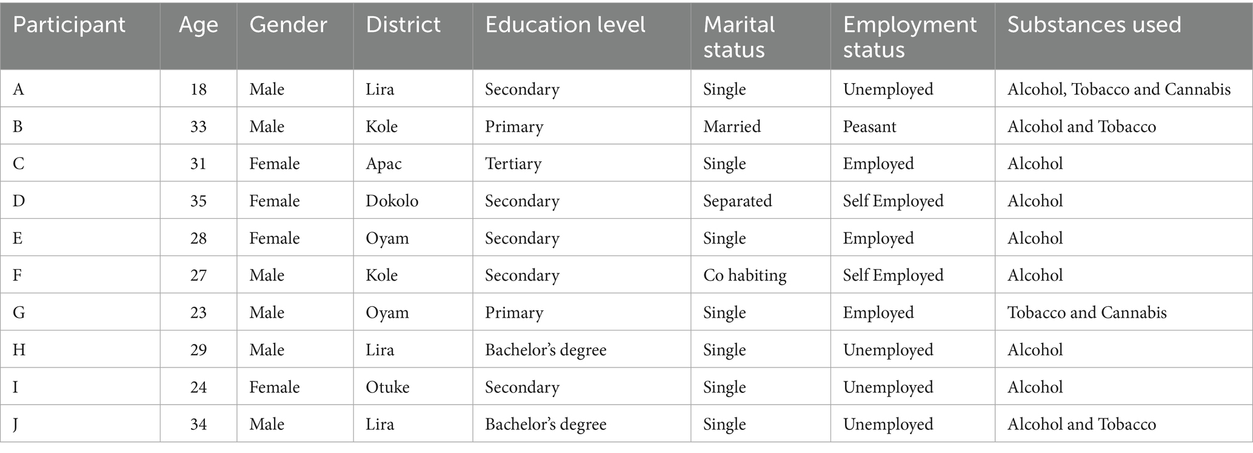This screenshot has width=1253, height=453.
Task: Select the Peasant employment cell
Action: (869, 126)
